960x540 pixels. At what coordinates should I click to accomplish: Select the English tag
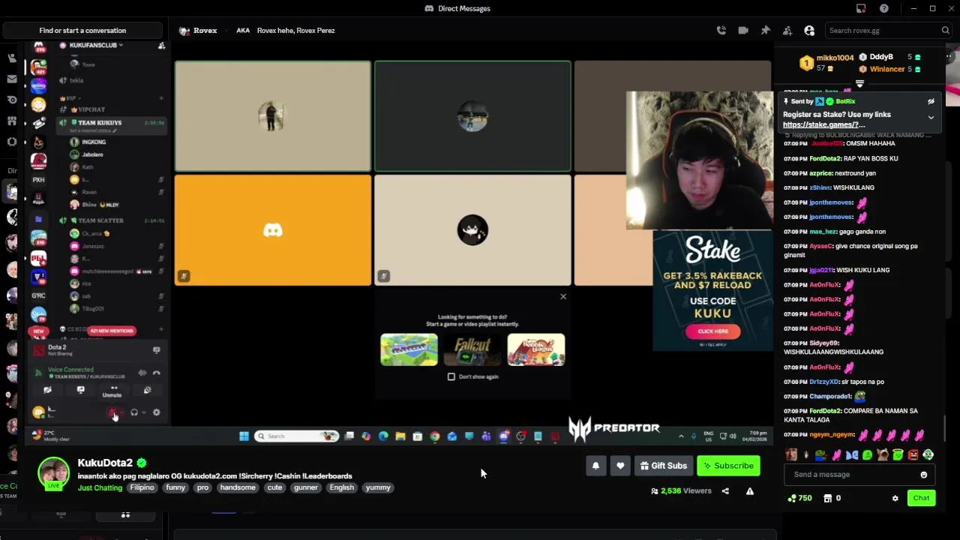point(341,487)
